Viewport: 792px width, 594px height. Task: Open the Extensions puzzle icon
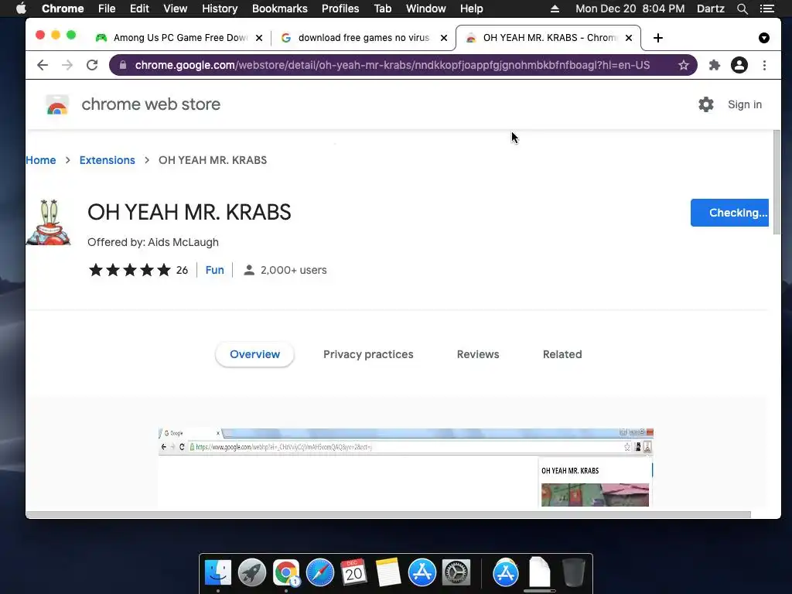714,65
